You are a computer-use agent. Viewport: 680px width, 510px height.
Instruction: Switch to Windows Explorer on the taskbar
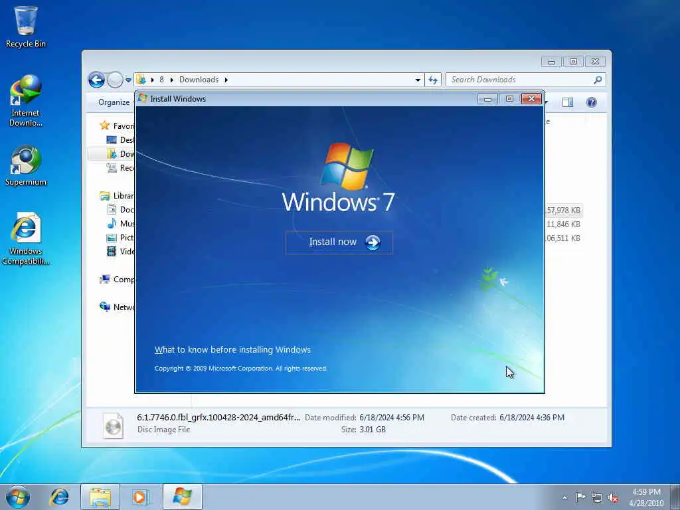pyautogui.click(x=100, y=497)
